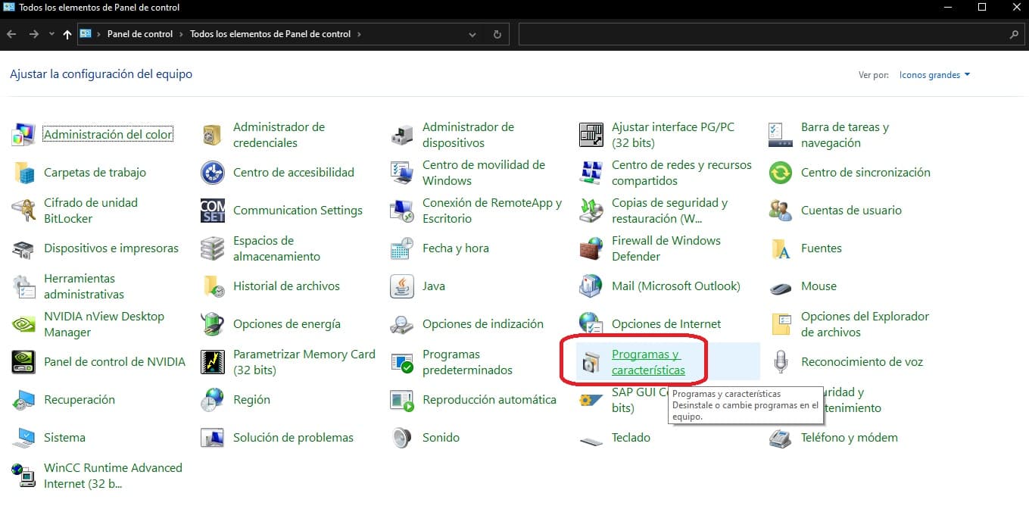Open Administrador de dispositivos icon
Viewport: 1029px width, 509px height.
pyautogui.click(x=402, y=135)
